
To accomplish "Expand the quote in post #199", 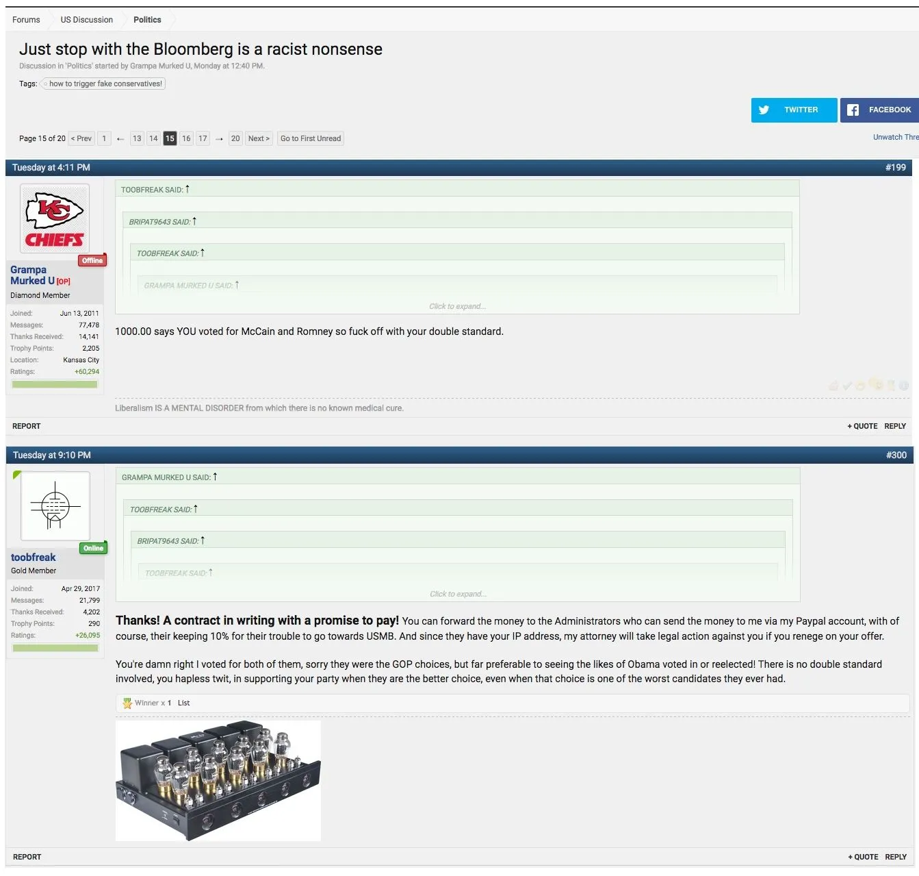I will (x=457, y=306).
